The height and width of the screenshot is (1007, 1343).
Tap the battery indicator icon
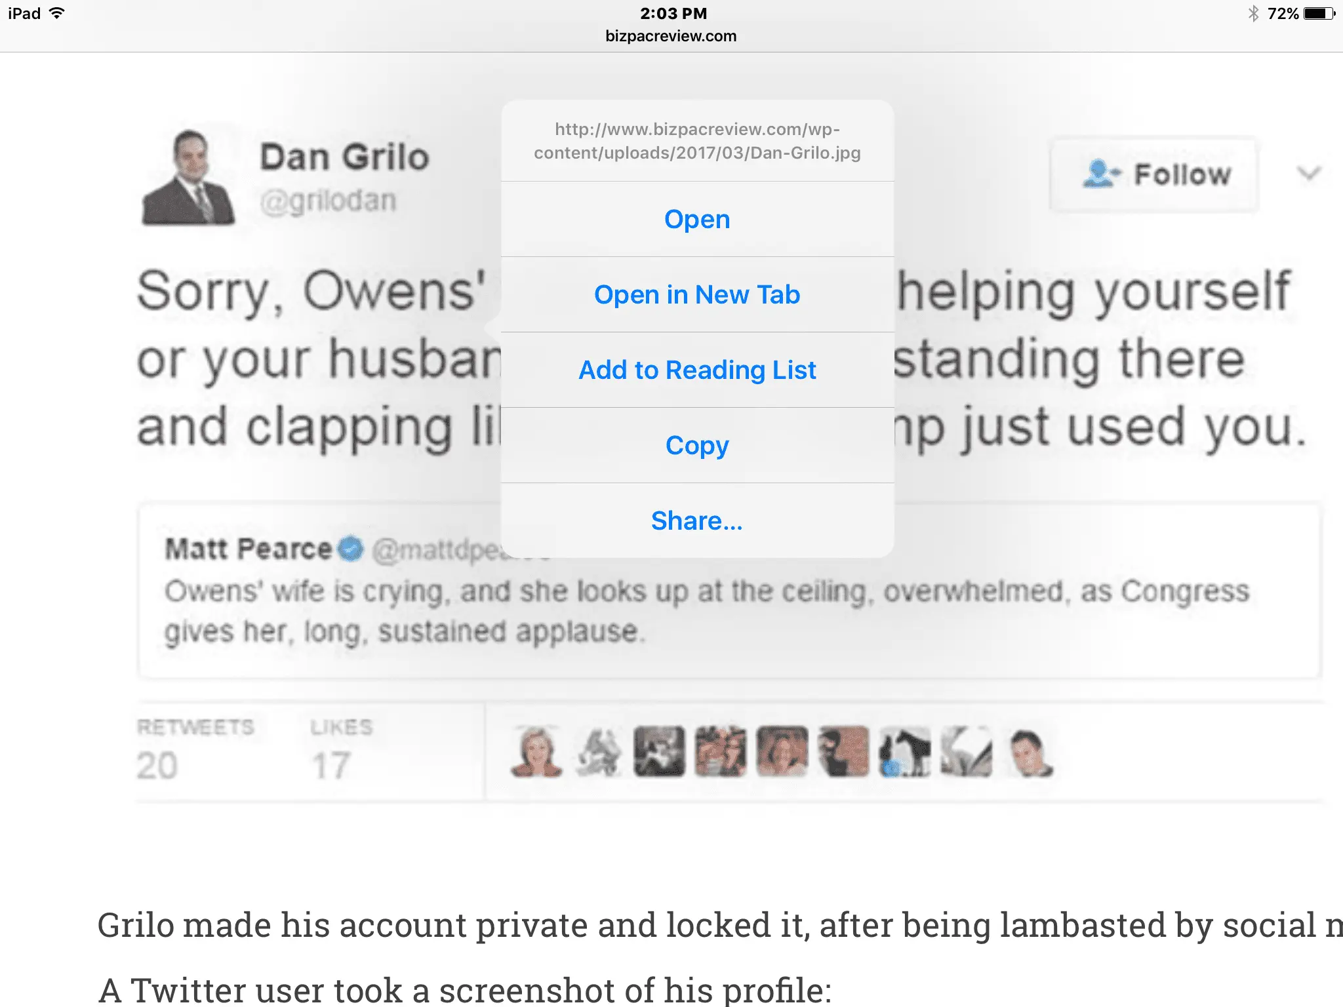[x=1319, y=13]
